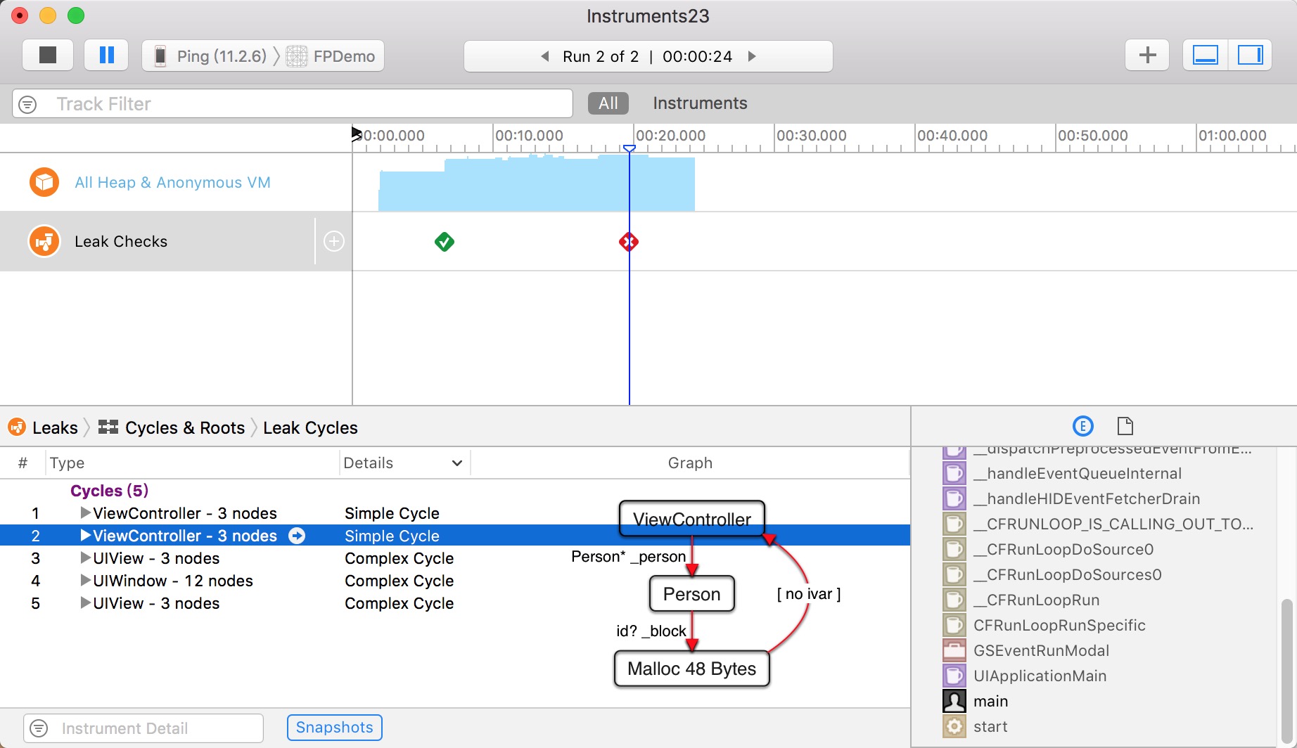Open the Cycles & Roots breadcrumb menu
1297x748 pixels.
click(172, 428)
